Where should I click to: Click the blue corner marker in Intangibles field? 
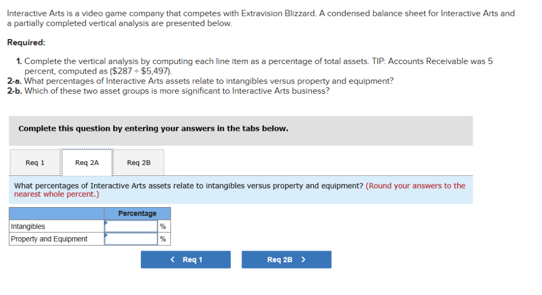106,222
